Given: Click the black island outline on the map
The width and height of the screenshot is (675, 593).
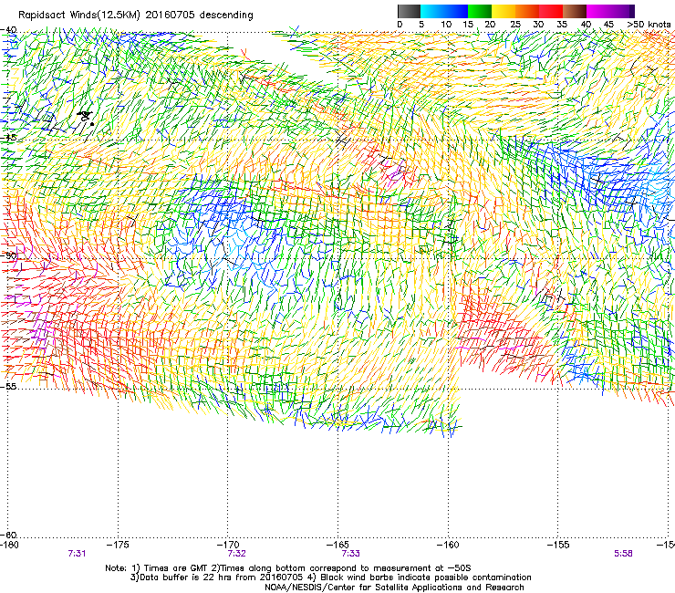Looking at the screenshot, I should coord(85,116).
